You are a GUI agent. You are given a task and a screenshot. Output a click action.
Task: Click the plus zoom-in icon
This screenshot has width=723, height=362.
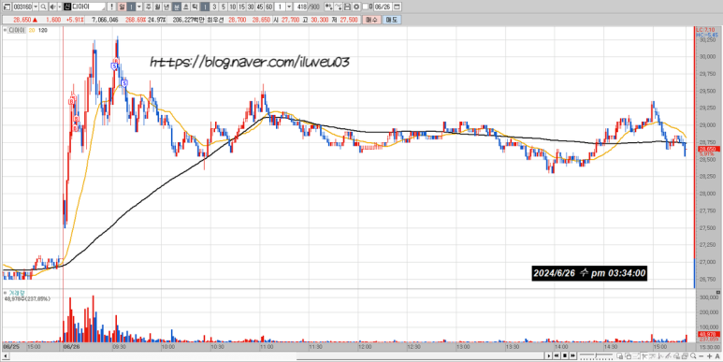pyautogui.click(x=710, y=355)
